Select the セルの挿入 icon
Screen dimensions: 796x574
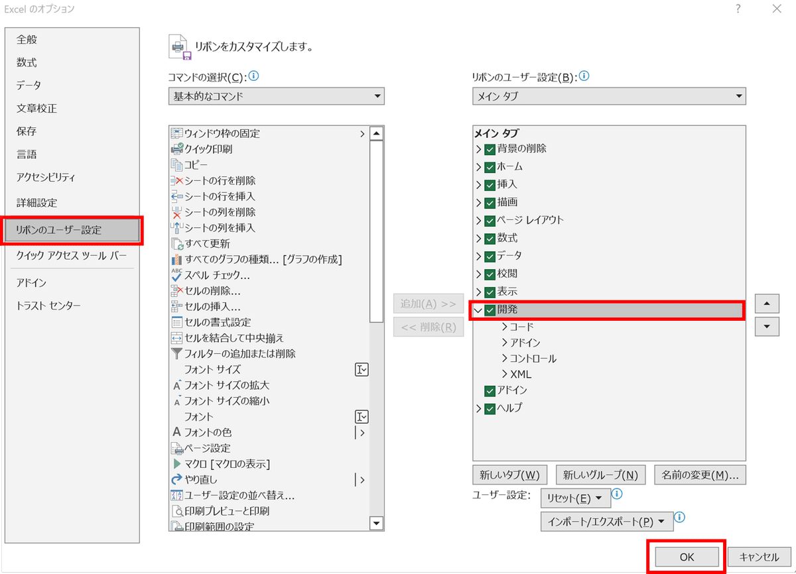(176, 306)
